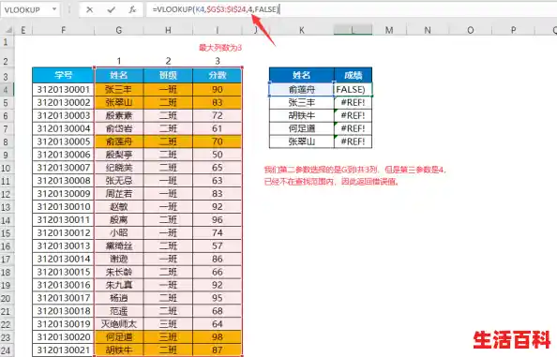Click score 57 in row 16
Viewport: 557px width, 357px height.
(217, 245)
